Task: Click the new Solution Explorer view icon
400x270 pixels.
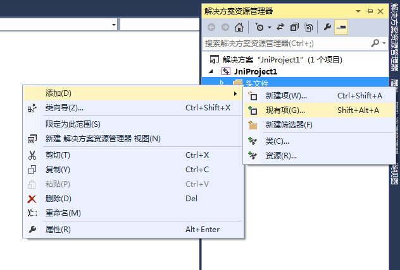Action: (x=32, y=139)
